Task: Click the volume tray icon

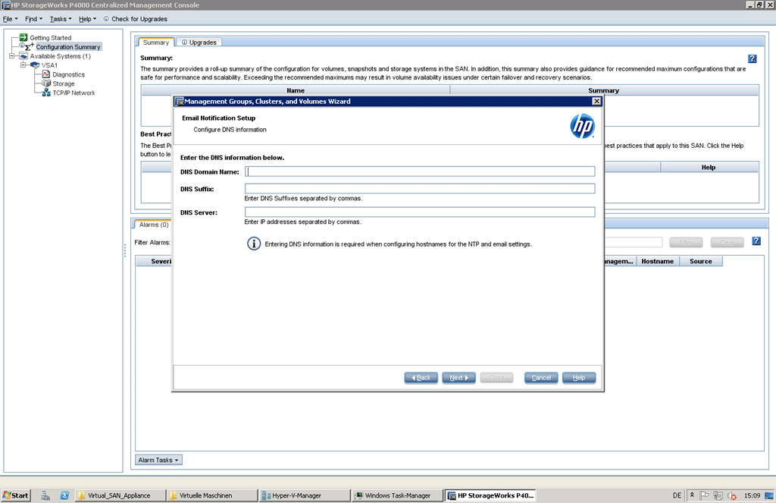Action: click(732, 495)
